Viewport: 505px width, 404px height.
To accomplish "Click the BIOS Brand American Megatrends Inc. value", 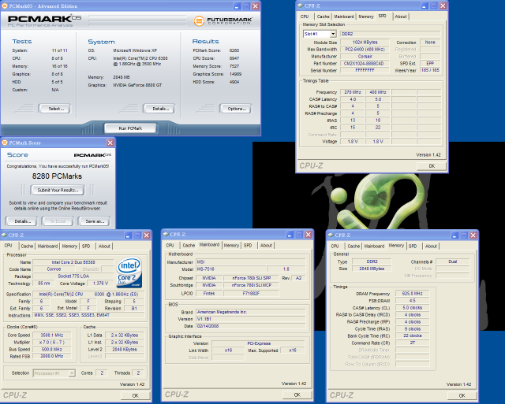I will coord(251,312).
